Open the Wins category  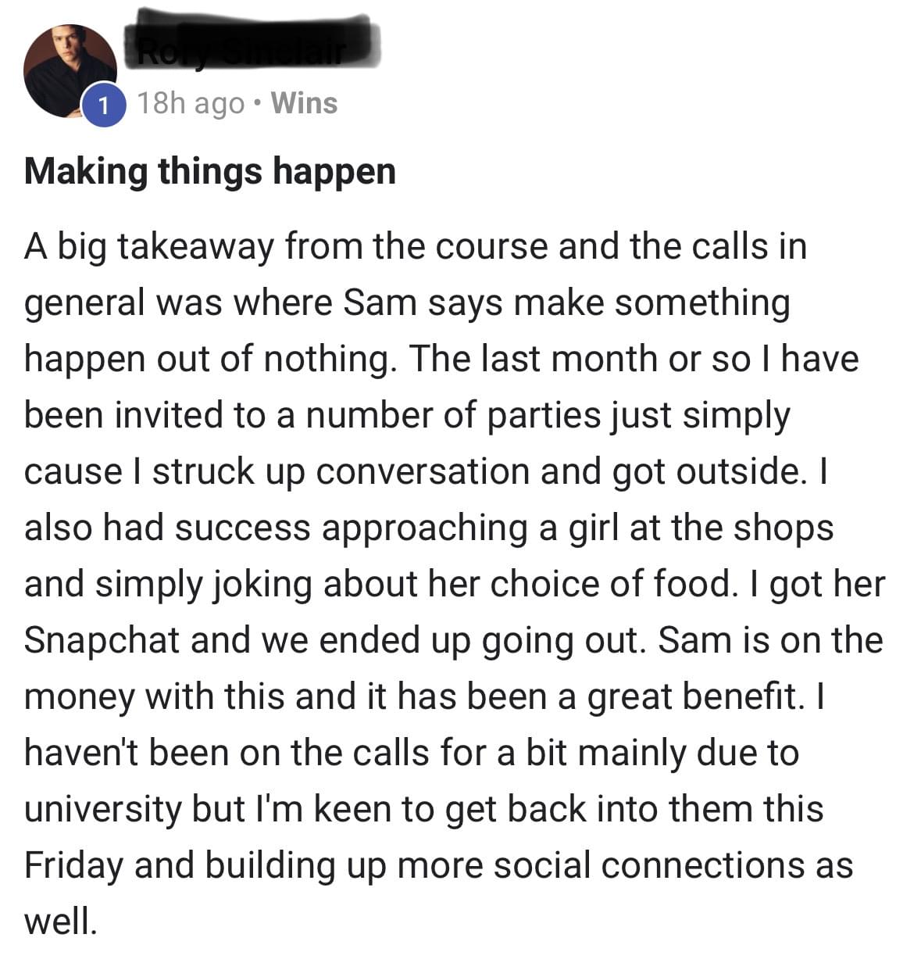(304, 103)
